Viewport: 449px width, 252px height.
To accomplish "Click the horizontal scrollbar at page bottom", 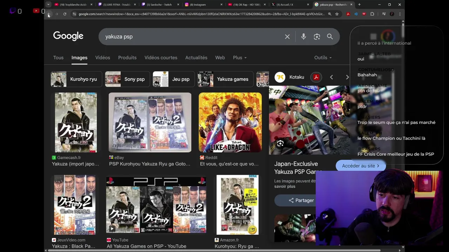I will click(x=214, y=250).
